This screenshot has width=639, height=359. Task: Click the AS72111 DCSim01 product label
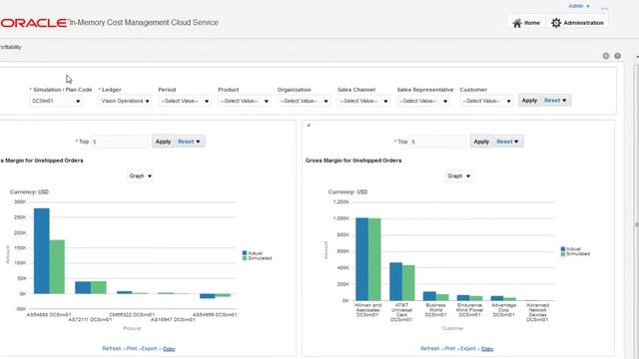[90, 319]
